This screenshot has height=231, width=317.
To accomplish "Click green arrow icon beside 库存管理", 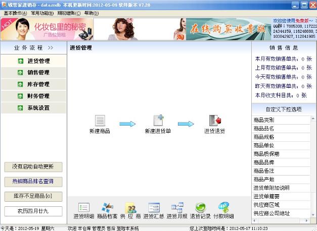I will point(20,84).
